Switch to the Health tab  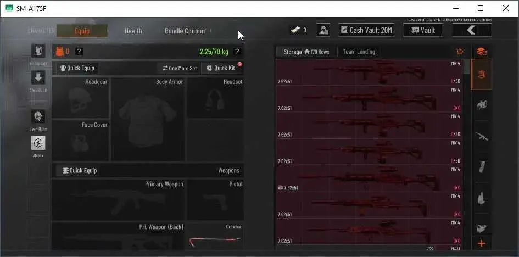133,31
